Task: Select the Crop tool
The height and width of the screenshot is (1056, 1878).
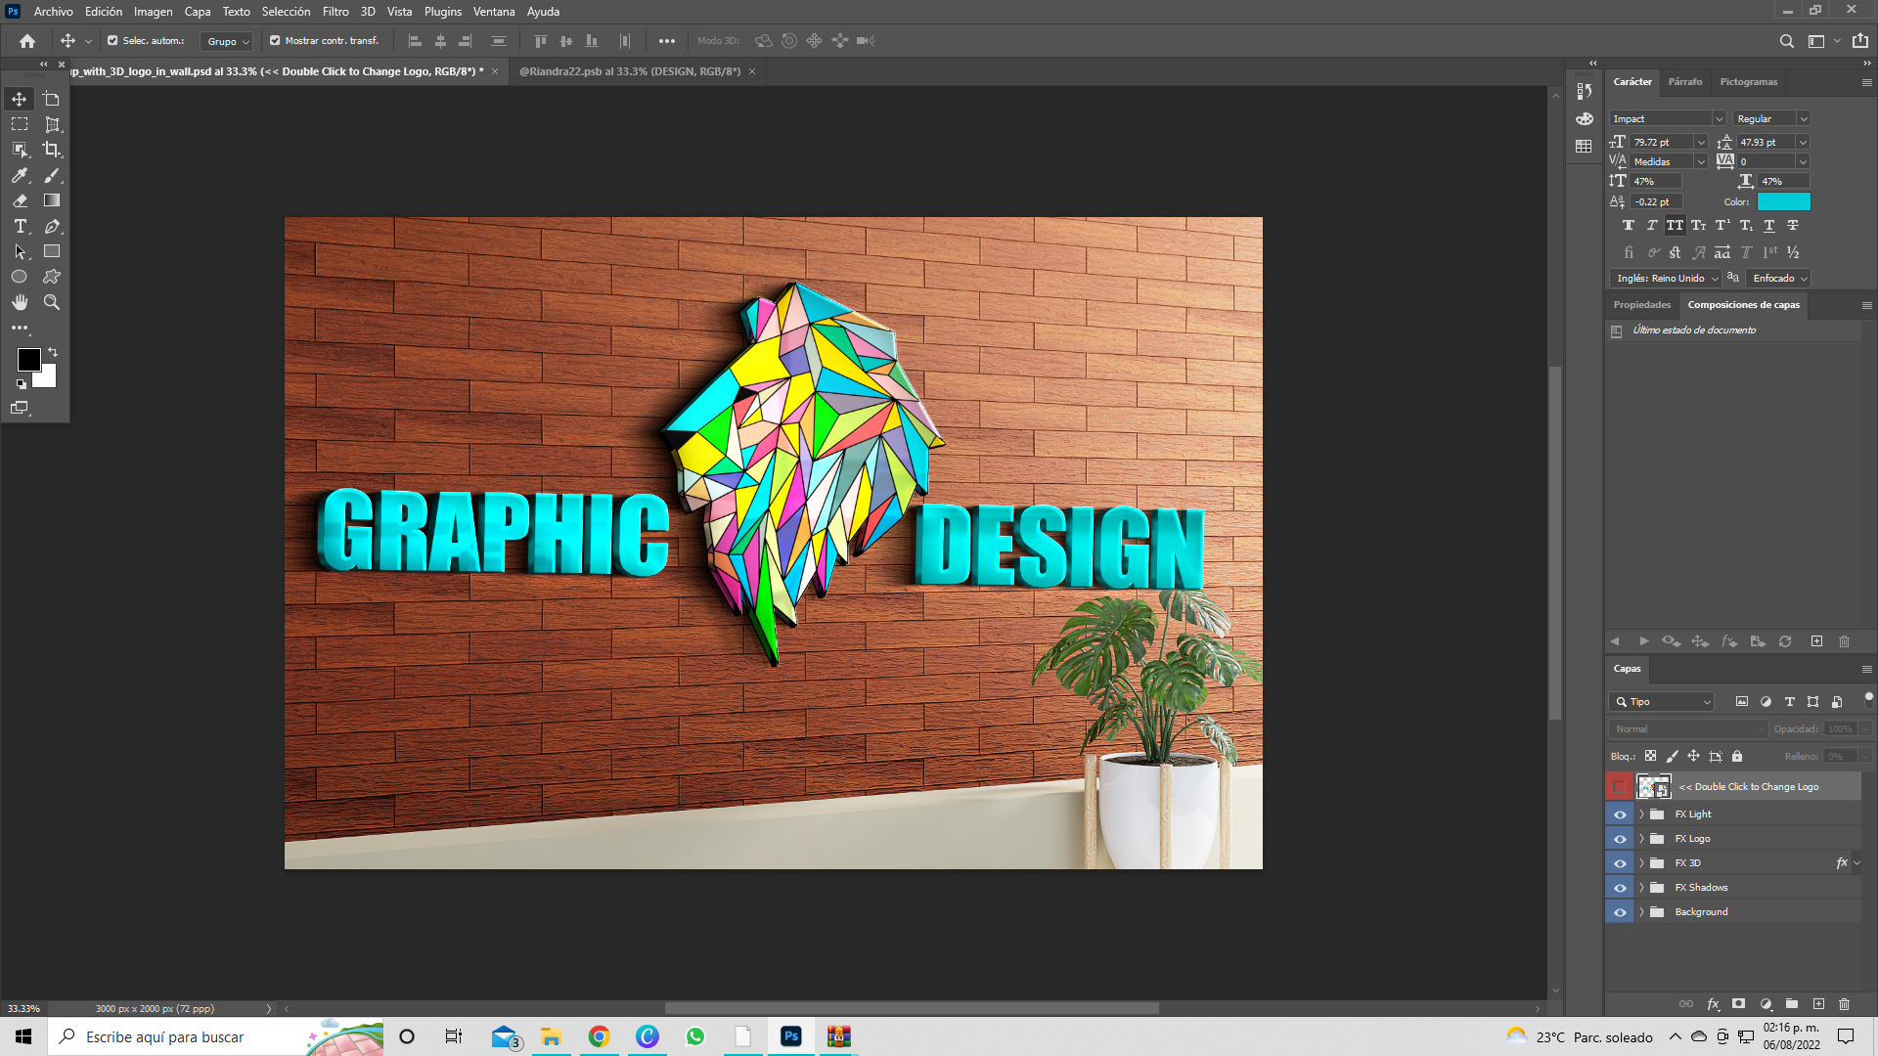Action: click(x=52, y=150)
